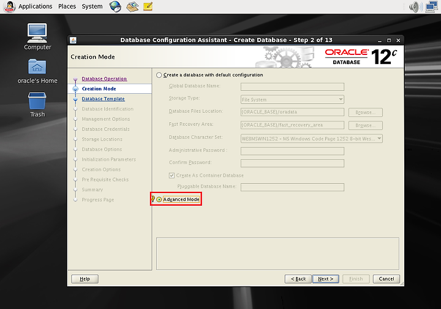Launch the web browser globe icon in panel

(115, 6)
